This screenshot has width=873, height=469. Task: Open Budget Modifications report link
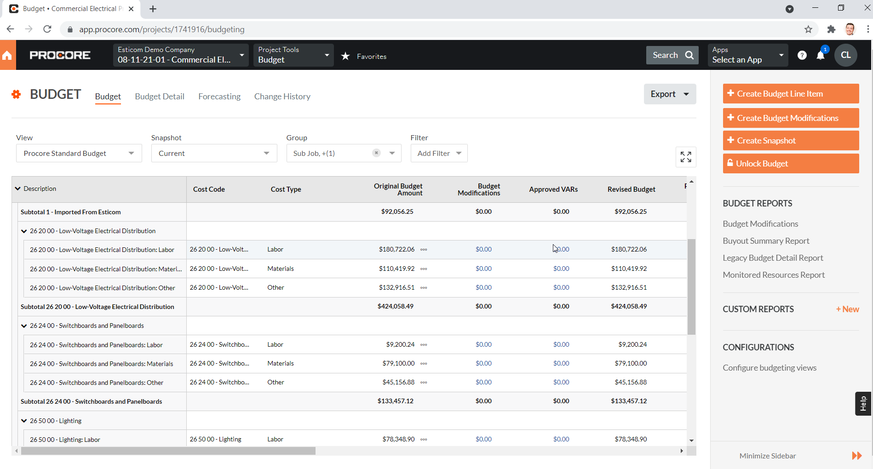[x=760, y=224]
